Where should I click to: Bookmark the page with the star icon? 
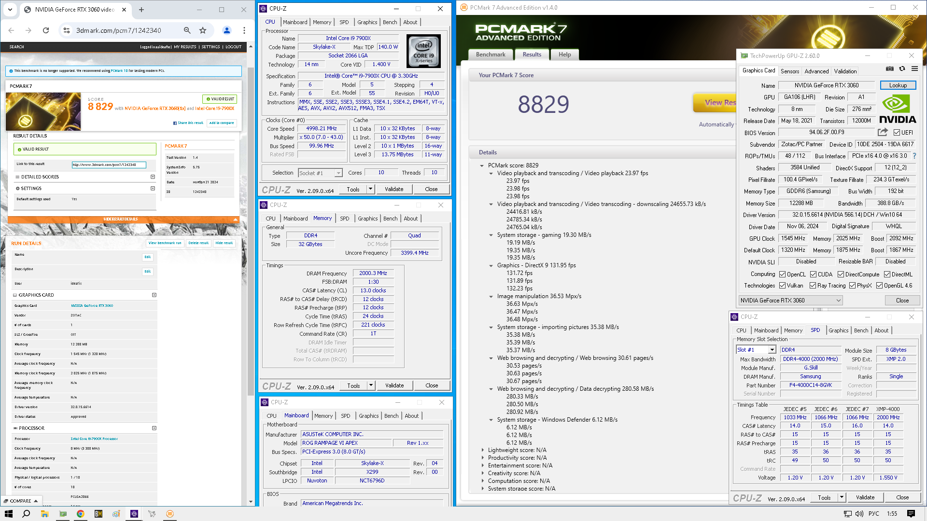point(203,30)
